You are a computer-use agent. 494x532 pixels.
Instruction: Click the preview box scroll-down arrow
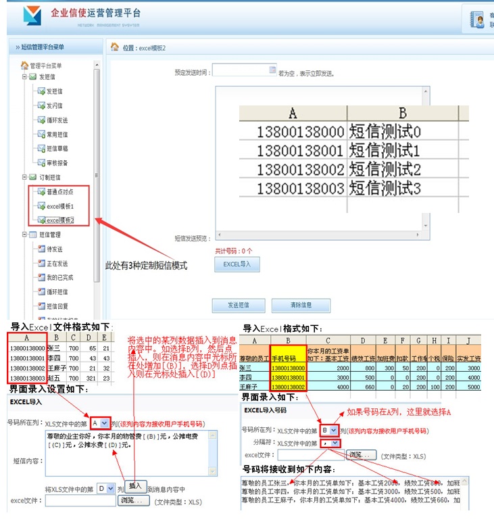click(x=426, y=226)
